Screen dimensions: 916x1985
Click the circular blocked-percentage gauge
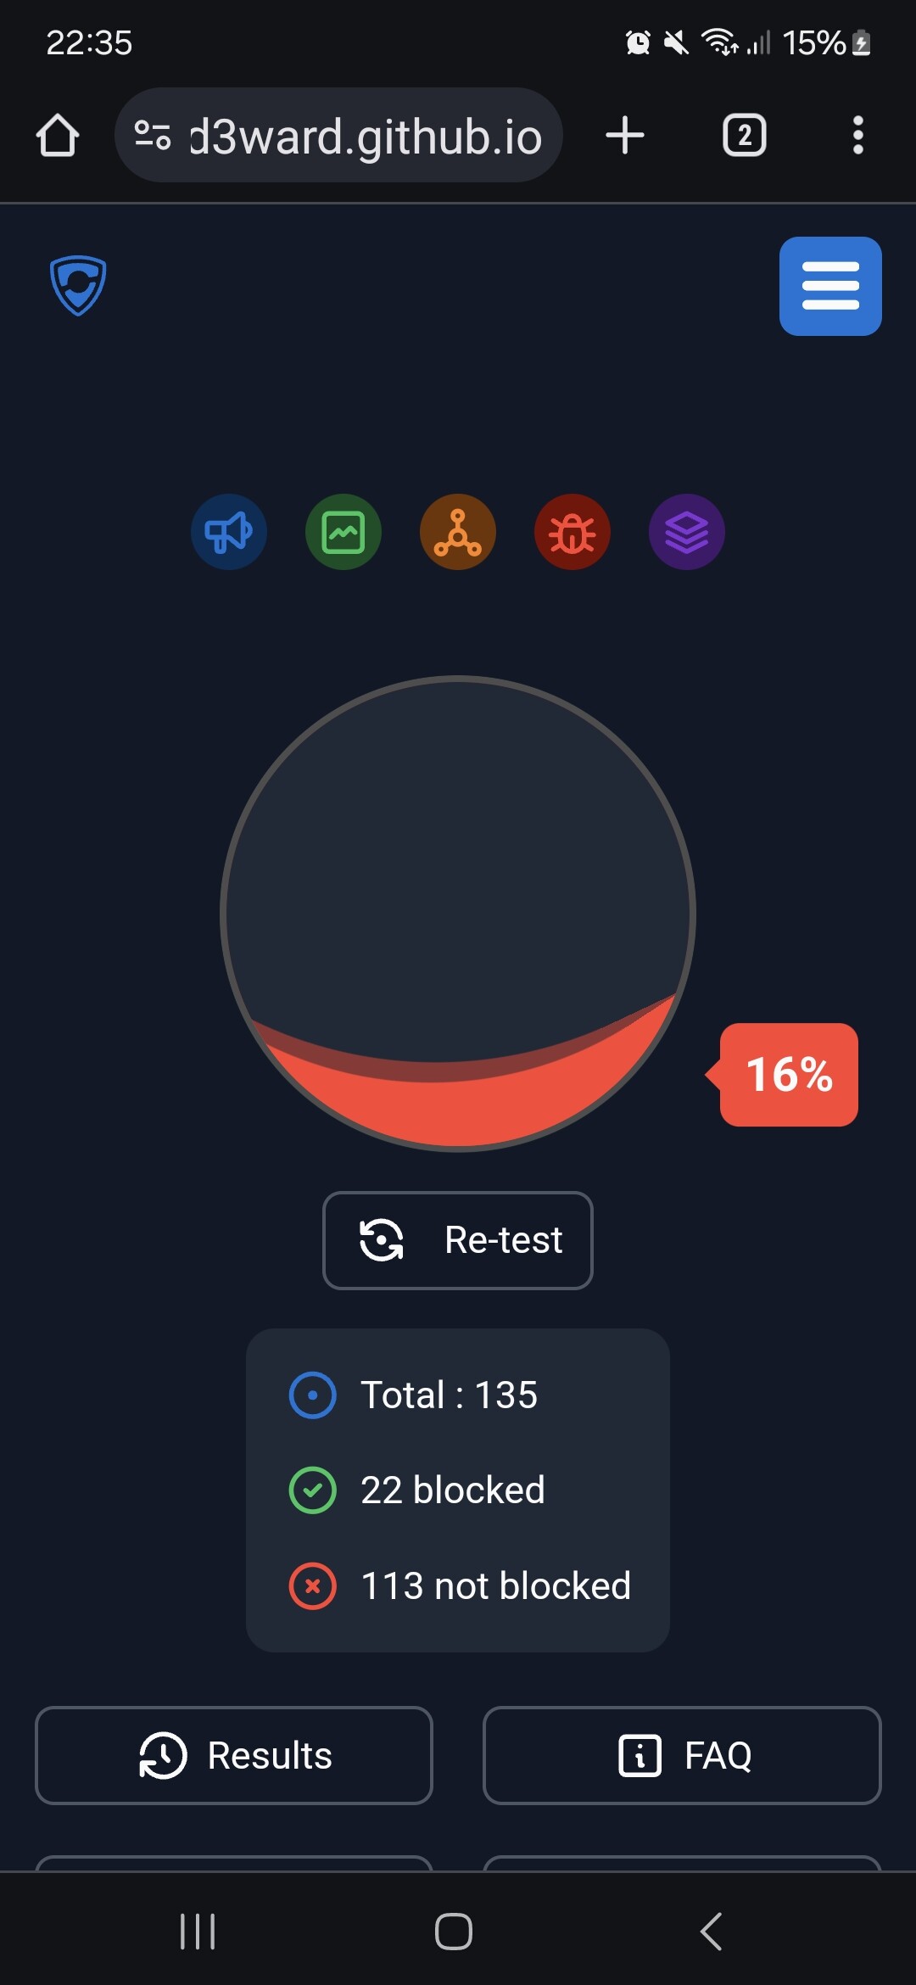tap(458, 914)
